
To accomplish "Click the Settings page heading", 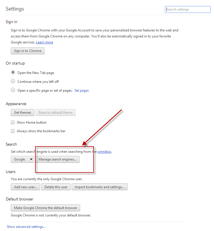I will point(15,9).
